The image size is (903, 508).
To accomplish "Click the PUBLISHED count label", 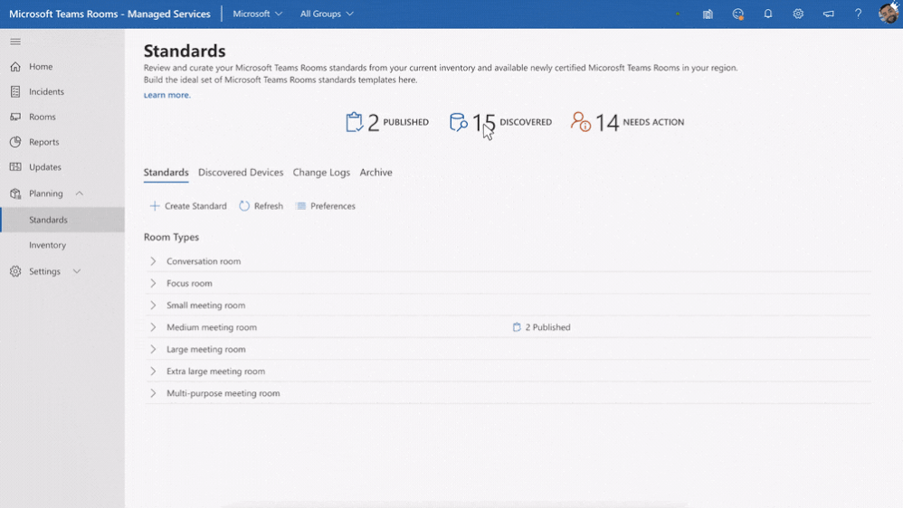I will pyautogui.click(x=406, y=122).
